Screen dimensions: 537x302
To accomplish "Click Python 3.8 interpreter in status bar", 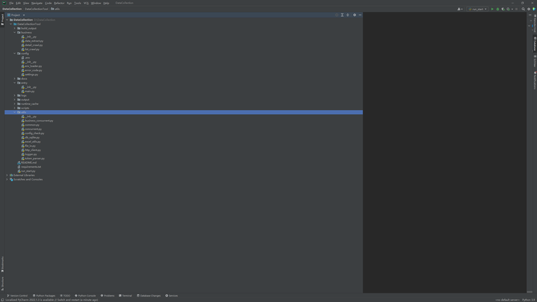I will (x=528, y=300).
